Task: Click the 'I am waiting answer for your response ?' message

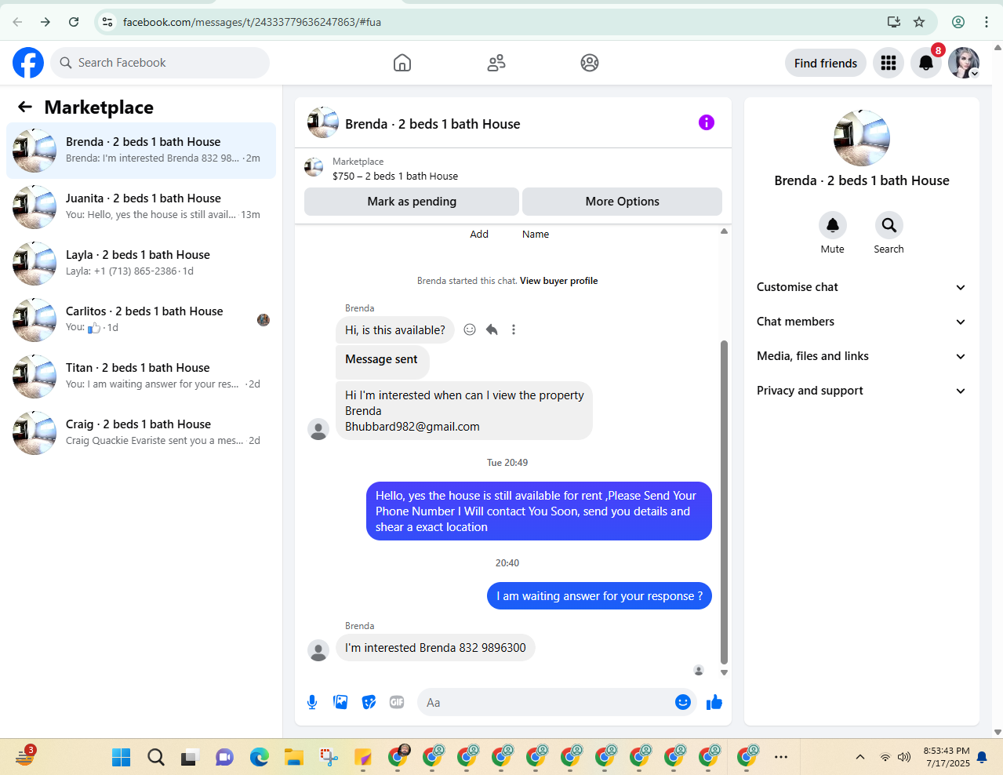Action: pyautogui.click(x=599, y=596)
